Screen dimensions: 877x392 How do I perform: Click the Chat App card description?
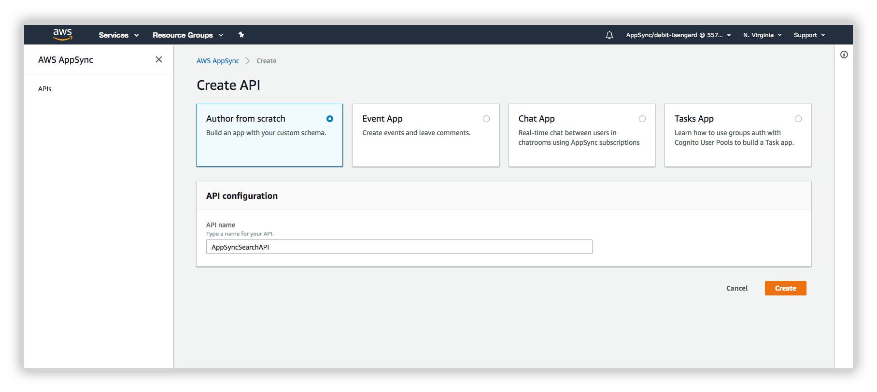[x=579, y=138]
